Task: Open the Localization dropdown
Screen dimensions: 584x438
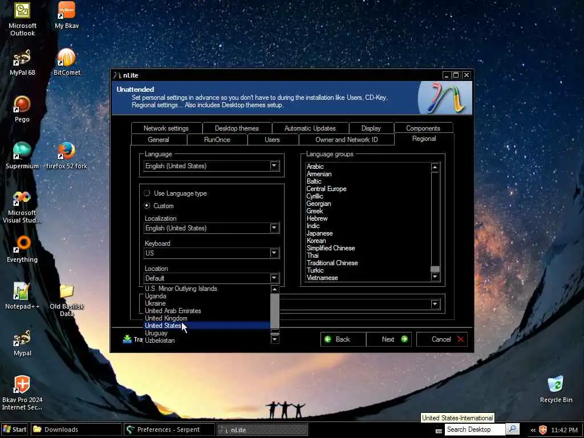Action: point(212,228)
